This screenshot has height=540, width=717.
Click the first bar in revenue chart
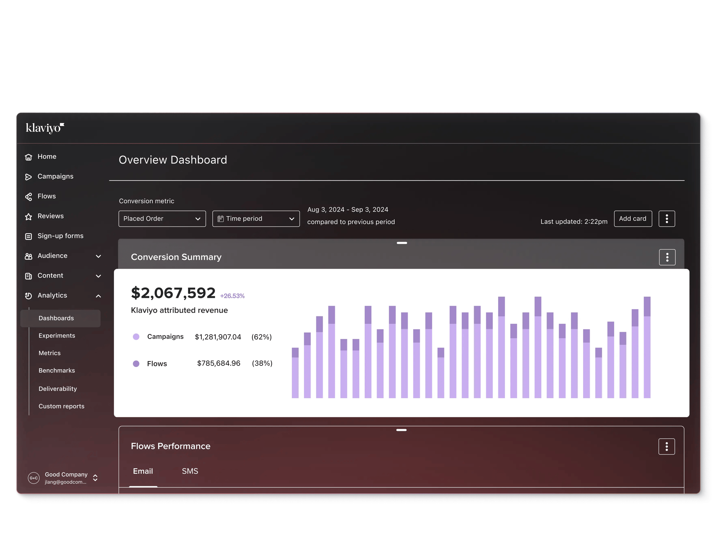click(x=295, y=373)
